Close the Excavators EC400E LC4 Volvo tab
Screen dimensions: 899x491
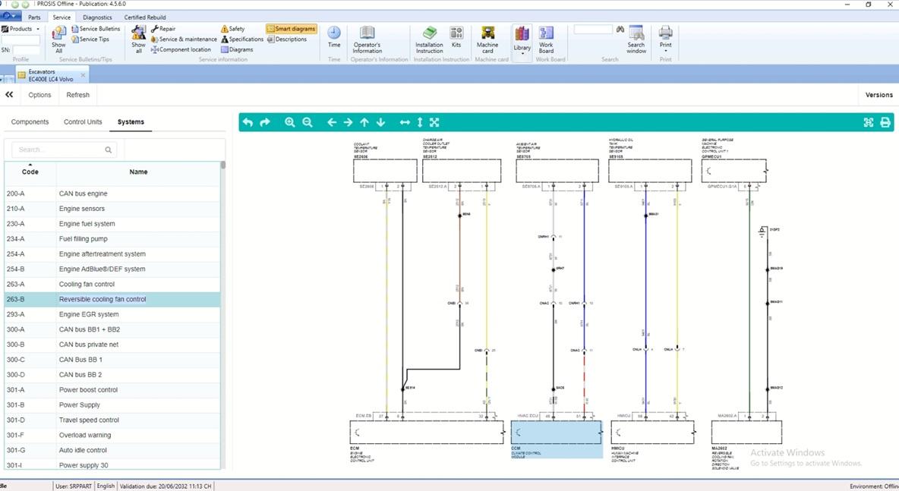tap(83, 75)
